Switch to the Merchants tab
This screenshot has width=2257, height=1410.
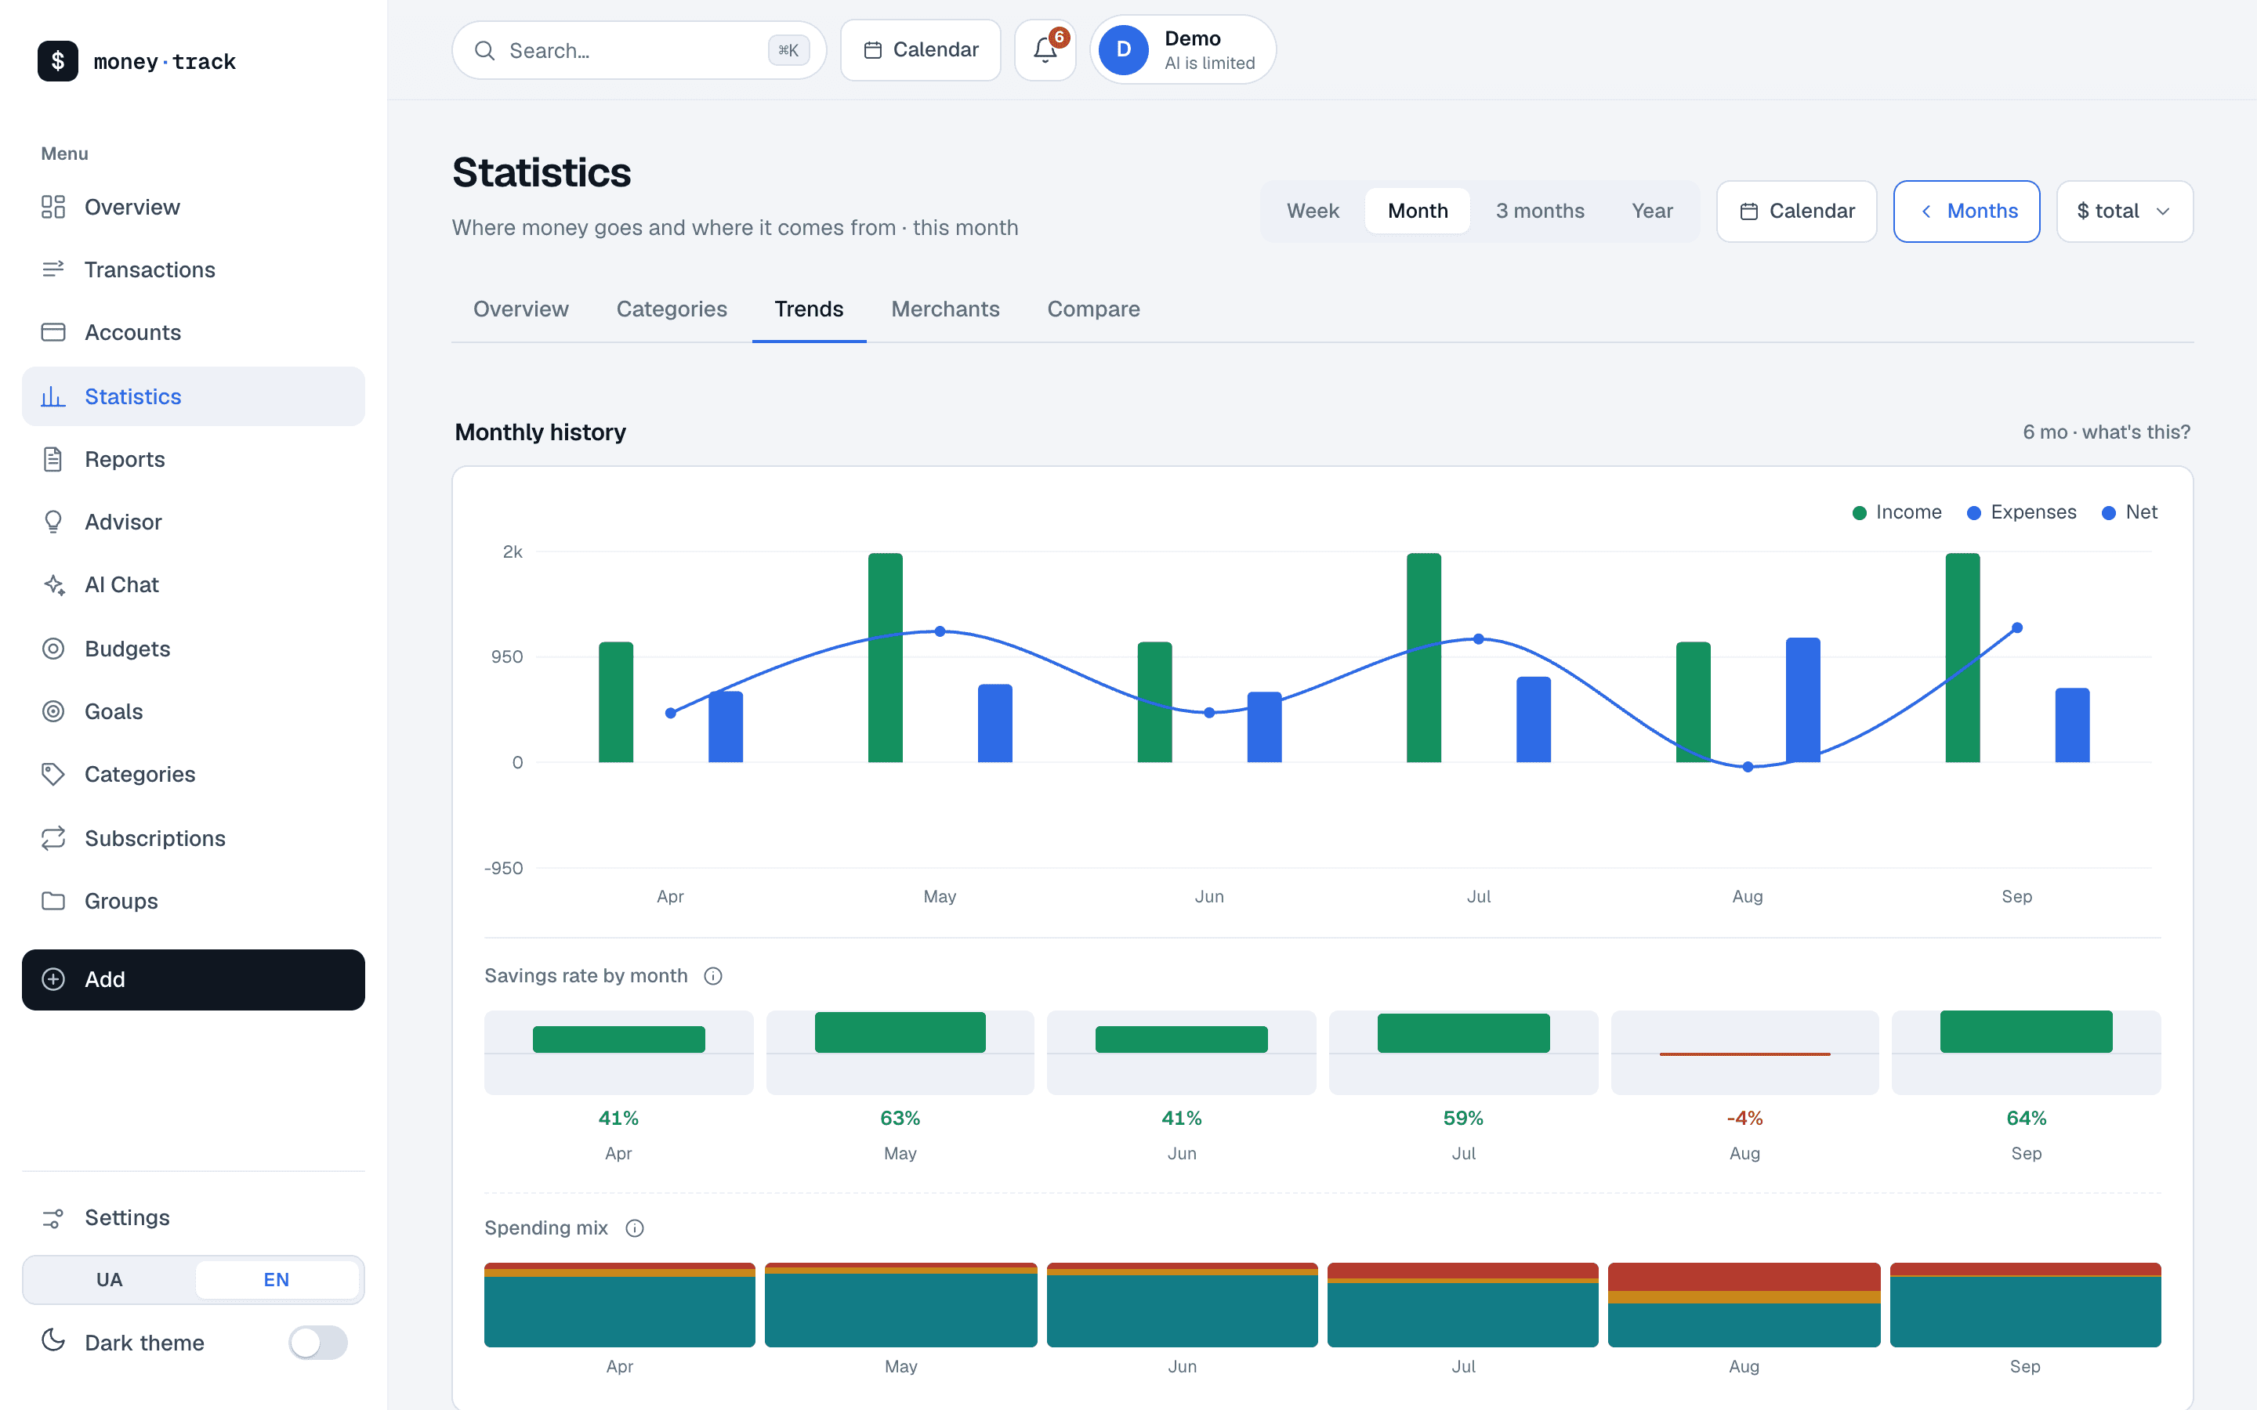point(945,309)
